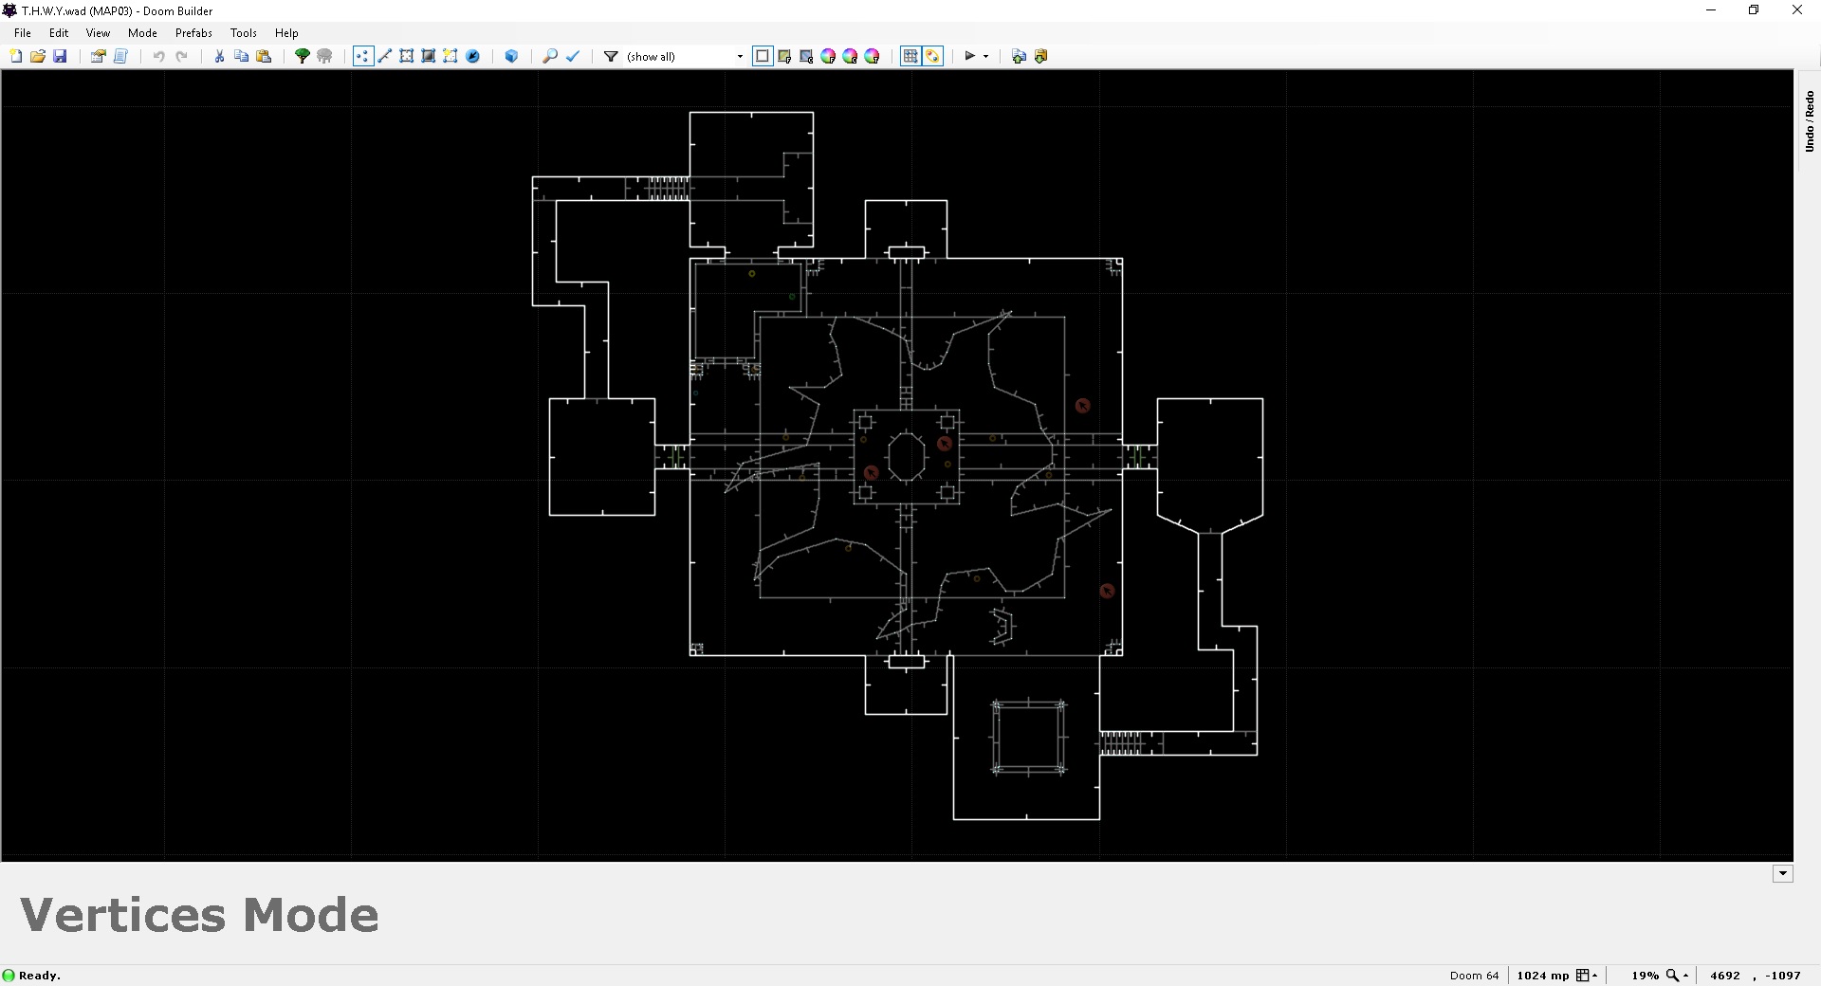Click the Save Map floppy icon
The width and height of the screenshot is (1821, 986).
point(60,56)
